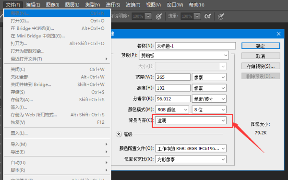Choose 关闭全部 menu entry

57,77
